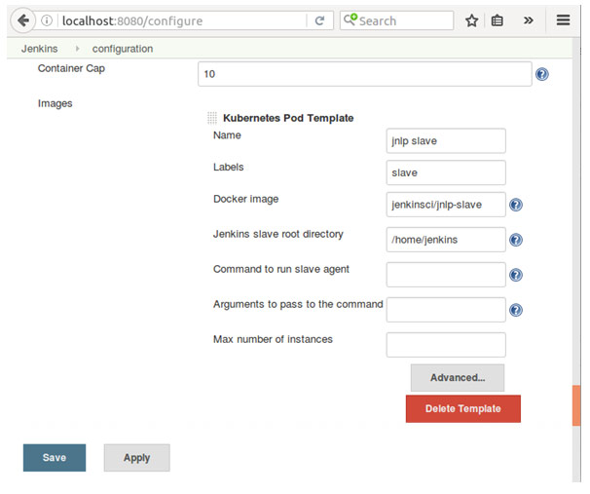Screen dimensions: 590x494
Task: Open bookmarks list icon
Action: [x=498, y=20]
